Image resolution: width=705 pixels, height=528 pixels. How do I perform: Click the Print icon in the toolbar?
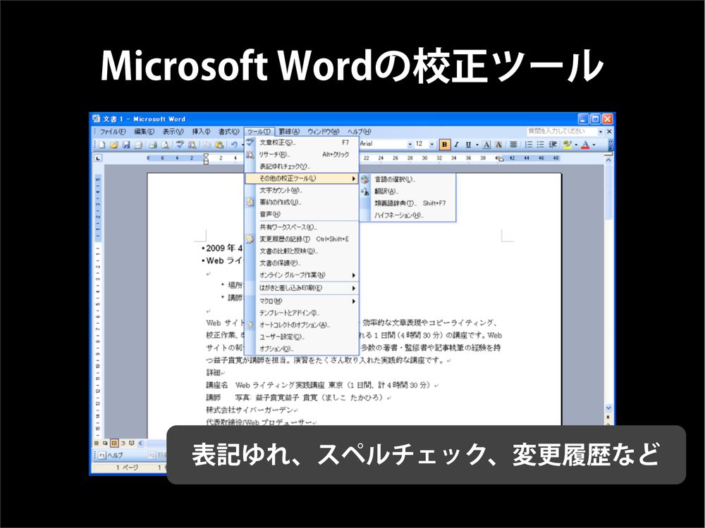click(153, 144)
